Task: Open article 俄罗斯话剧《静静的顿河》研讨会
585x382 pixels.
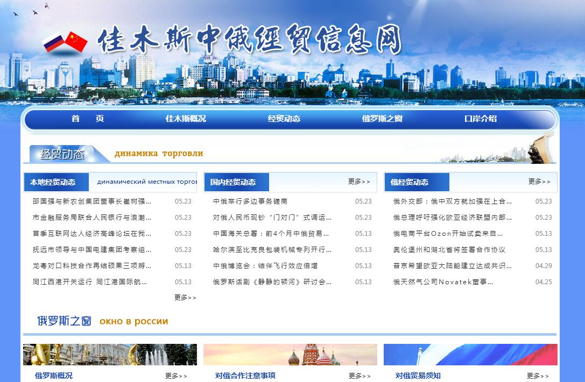Action: pos(272,282)
